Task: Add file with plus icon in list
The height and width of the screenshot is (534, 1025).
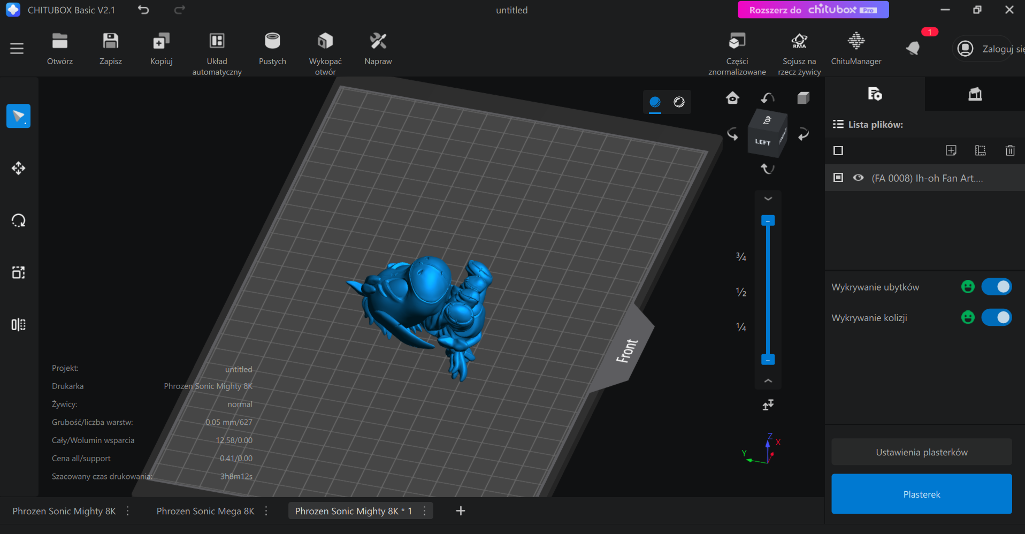Action: pos(951,151)
